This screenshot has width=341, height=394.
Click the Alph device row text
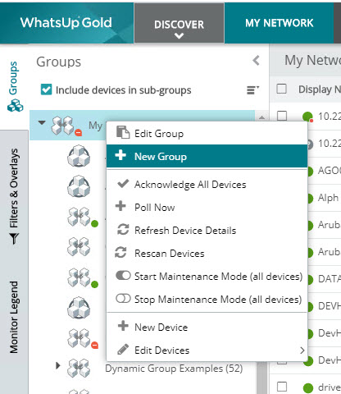tap(329, 198)
